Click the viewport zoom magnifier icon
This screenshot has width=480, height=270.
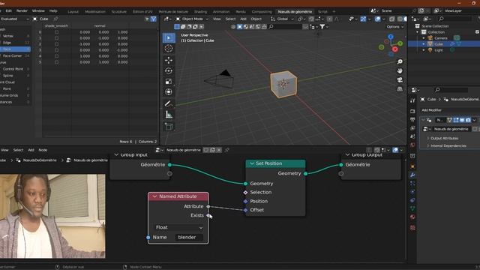point(400,61)
